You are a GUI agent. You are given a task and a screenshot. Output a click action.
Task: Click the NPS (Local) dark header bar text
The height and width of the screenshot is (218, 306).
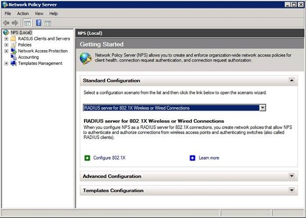click(90, 33)
